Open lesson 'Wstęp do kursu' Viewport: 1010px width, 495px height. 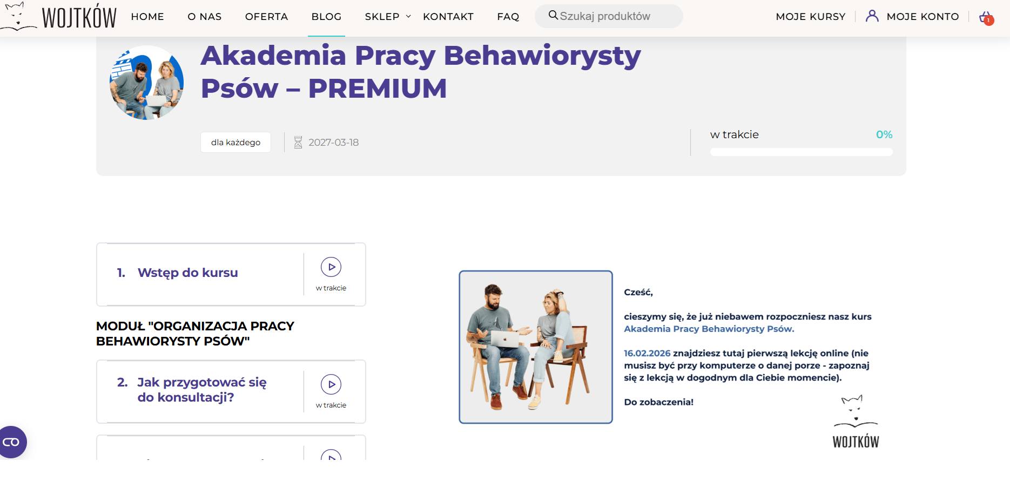point(187,273)
